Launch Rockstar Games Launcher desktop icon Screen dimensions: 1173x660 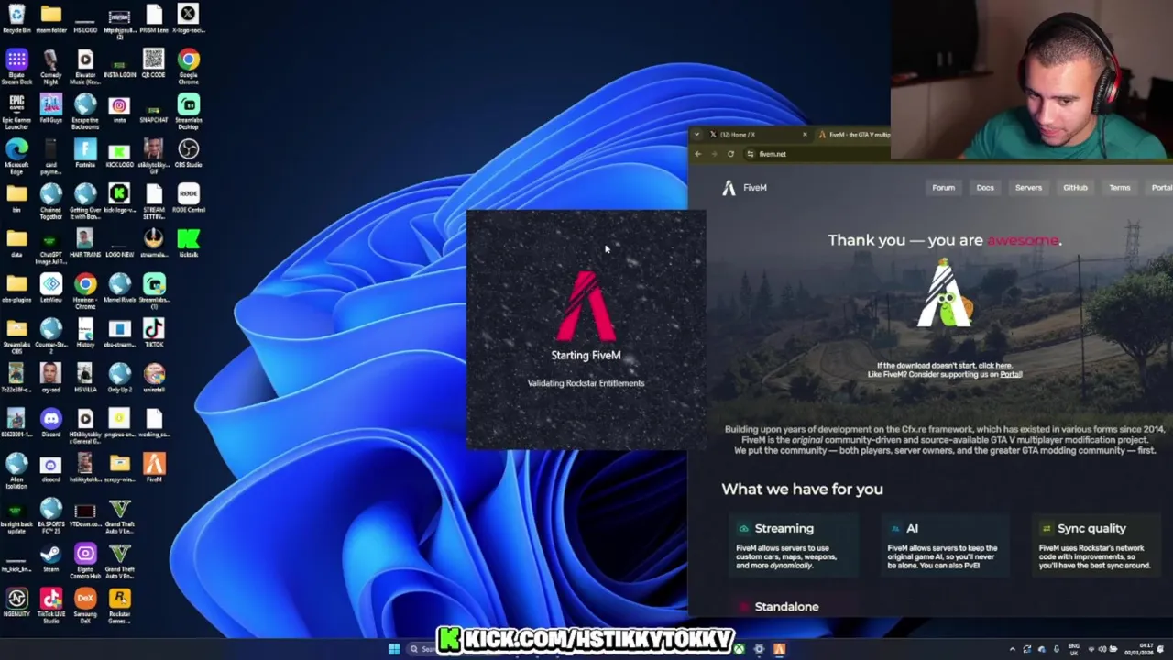pos(119,606)
